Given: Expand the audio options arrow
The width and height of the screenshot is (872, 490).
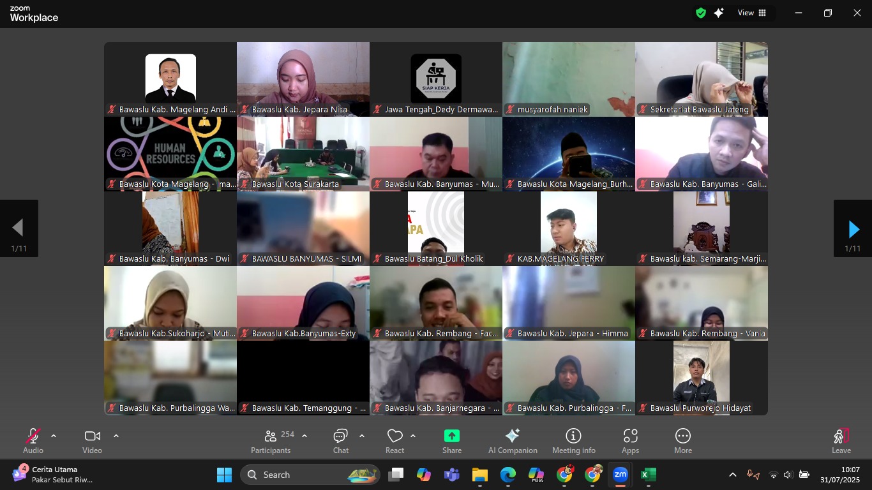Looking at the screenshot, I should [x=54, y=436].
